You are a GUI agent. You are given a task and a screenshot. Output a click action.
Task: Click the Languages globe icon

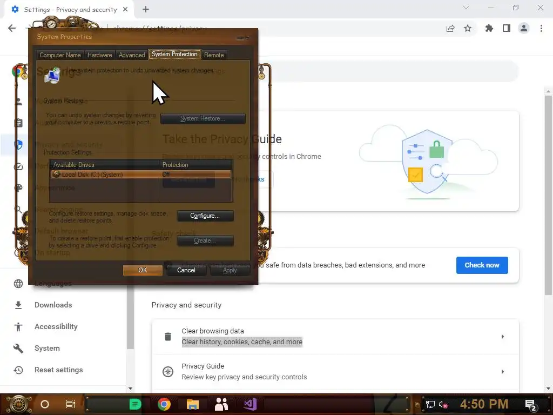click(x=18, y=283)
